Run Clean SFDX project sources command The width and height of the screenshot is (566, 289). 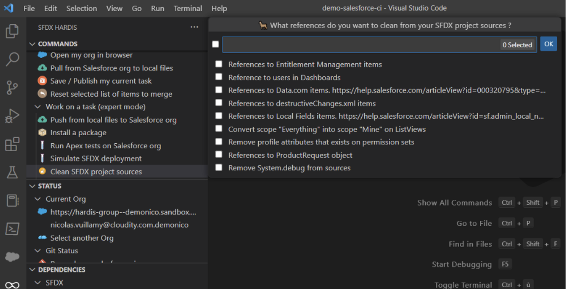96,171
